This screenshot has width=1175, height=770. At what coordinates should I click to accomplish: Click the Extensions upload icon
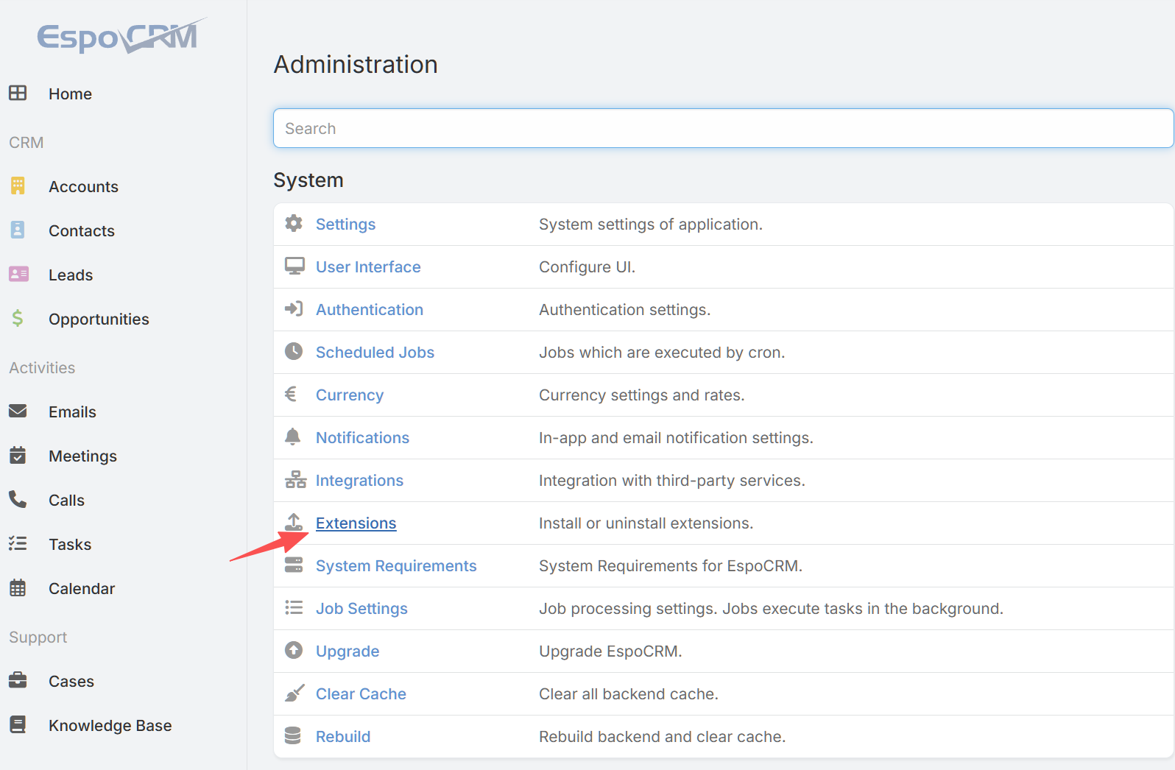[294, 522]
